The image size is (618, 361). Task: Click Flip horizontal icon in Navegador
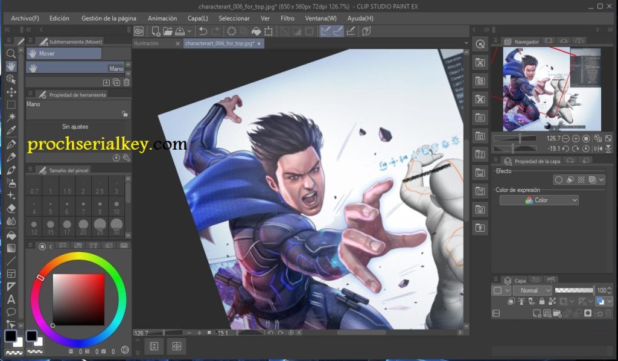[598, 149]
